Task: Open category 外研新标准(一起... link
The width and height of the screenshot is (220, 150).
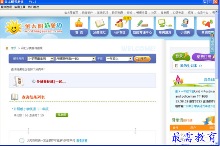Action: point(51,82)
